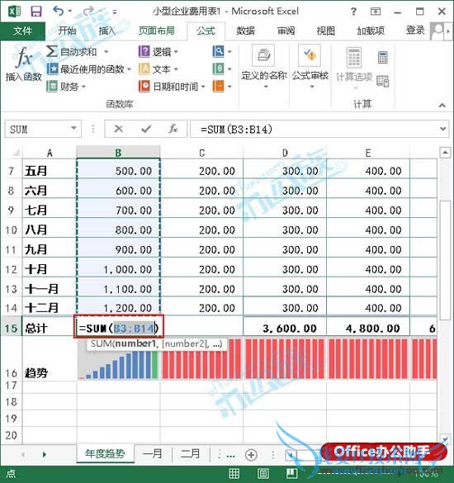This screenshot has height=483, width=454.
Task: Save the workbook using the save icon
Action: pos(36,12)
